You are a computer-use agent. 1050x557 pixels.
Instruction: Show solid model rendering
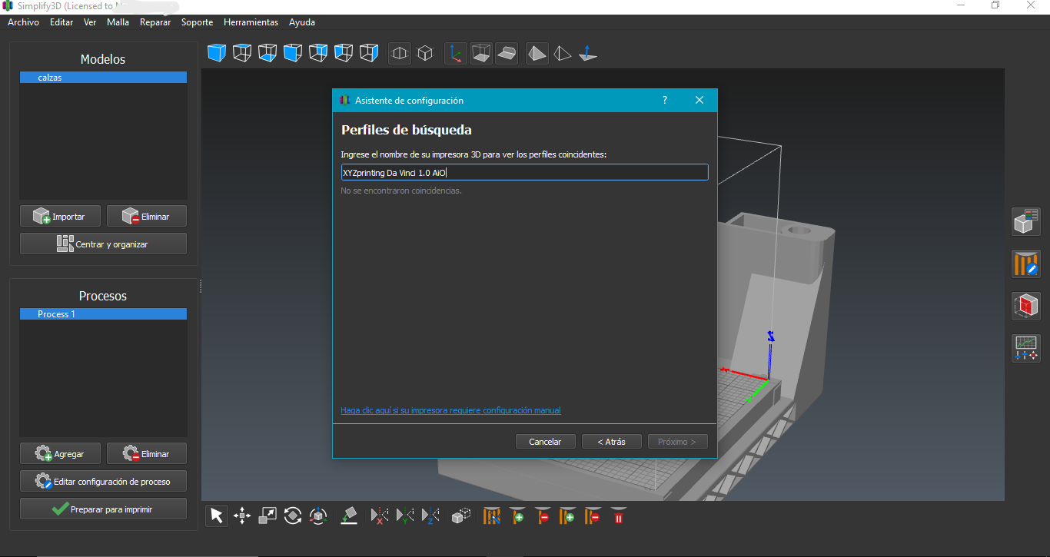click(x=537, y=53)
